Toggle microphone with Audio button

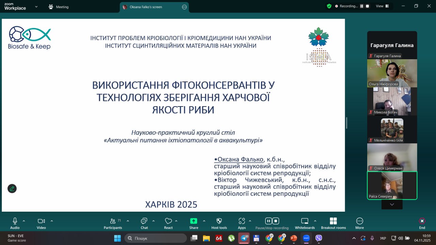pyautogui.click(x=15, y=222)
